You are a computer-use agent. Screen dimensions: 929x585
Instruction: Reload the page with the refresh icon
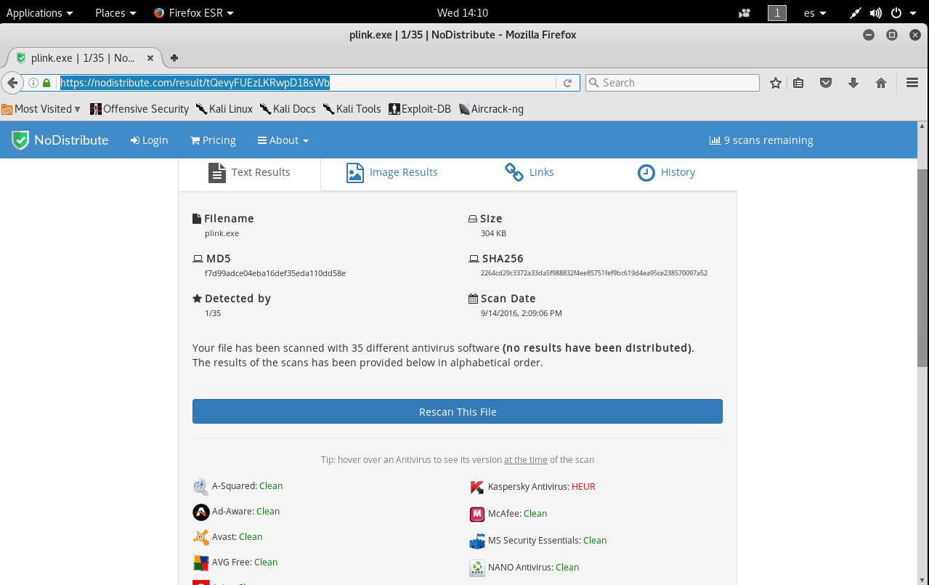pyautogui.click(x=568, y=83)
